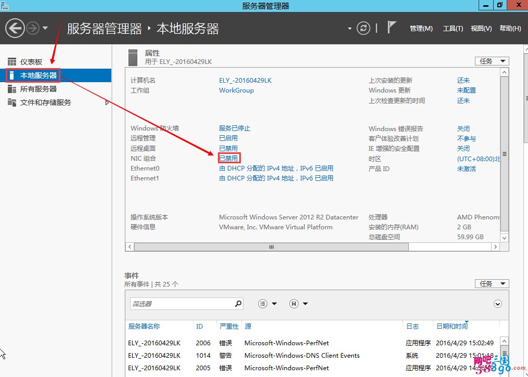The image size is (528, 377).
Task: Sort events by 日期和时间 column
Action: (x=452, y=326)
